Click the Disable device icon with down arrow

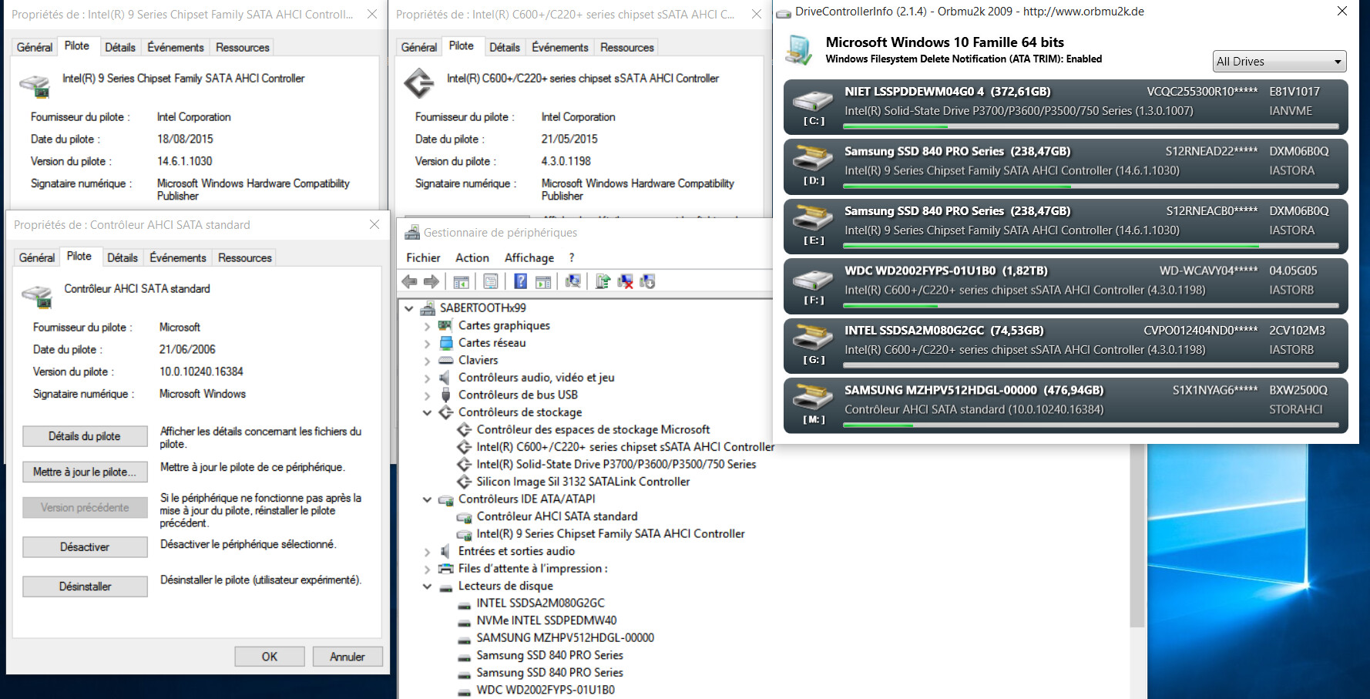[x=647, y=282]
